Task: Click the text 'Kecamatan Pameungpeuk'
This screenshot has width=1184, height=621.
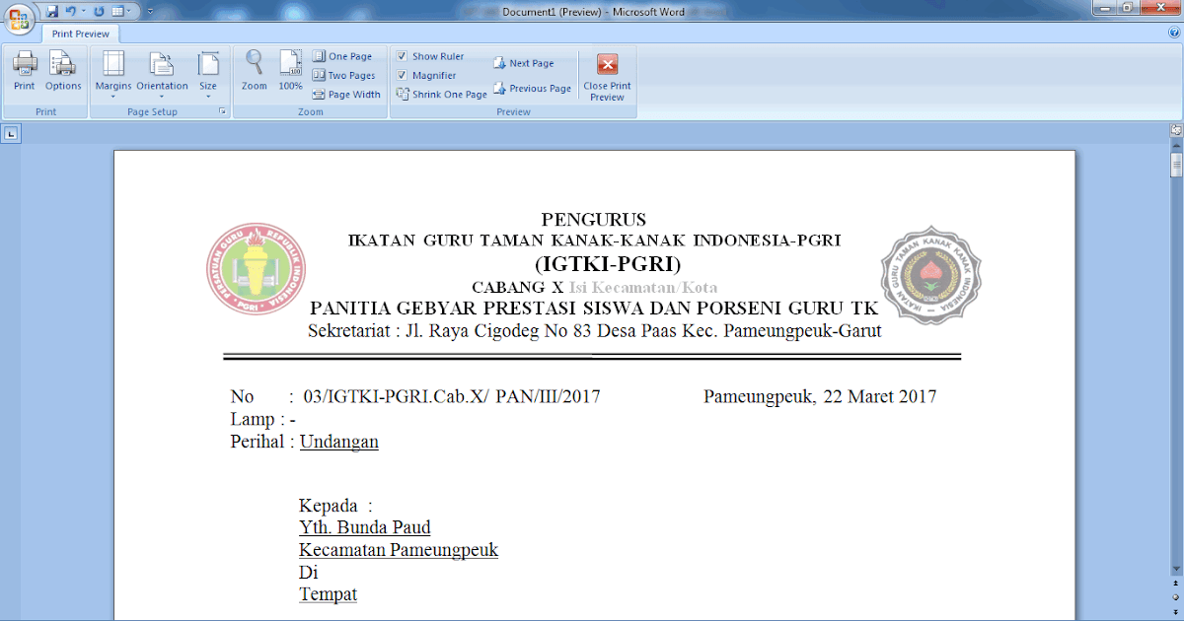Action: point(399,550)
